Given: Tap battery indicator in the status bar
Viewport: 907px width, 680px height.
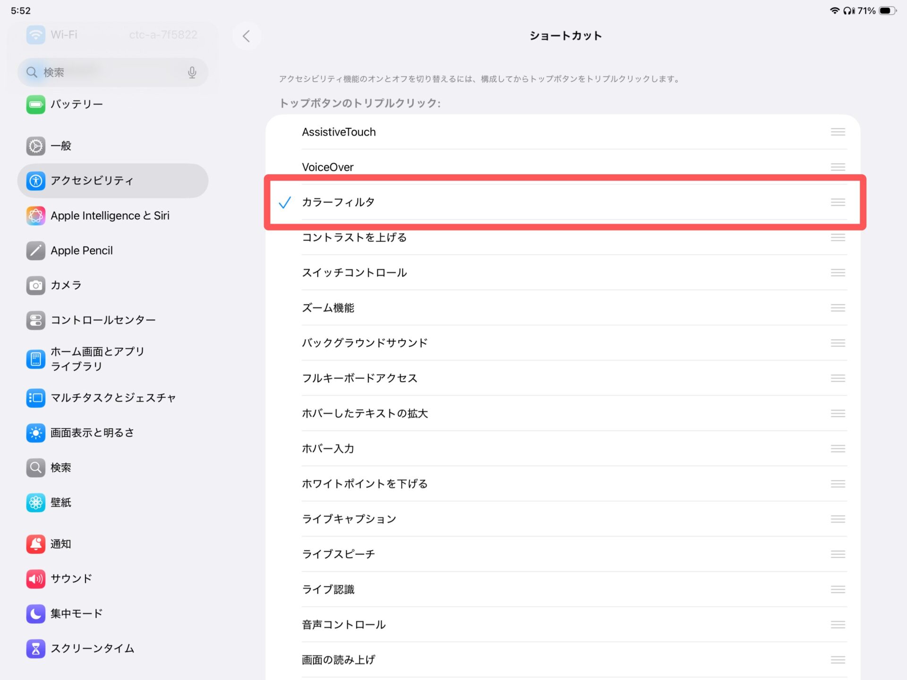Looking at the screenshot, I should (x=887, y=10).
